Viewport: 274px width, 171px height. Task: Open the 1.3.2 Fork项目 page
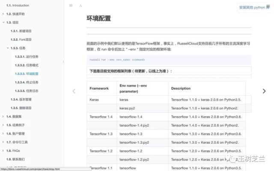[21, 39]
